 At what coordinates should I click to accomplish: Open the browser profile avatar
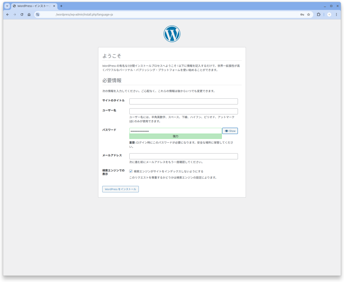point(329,14)
